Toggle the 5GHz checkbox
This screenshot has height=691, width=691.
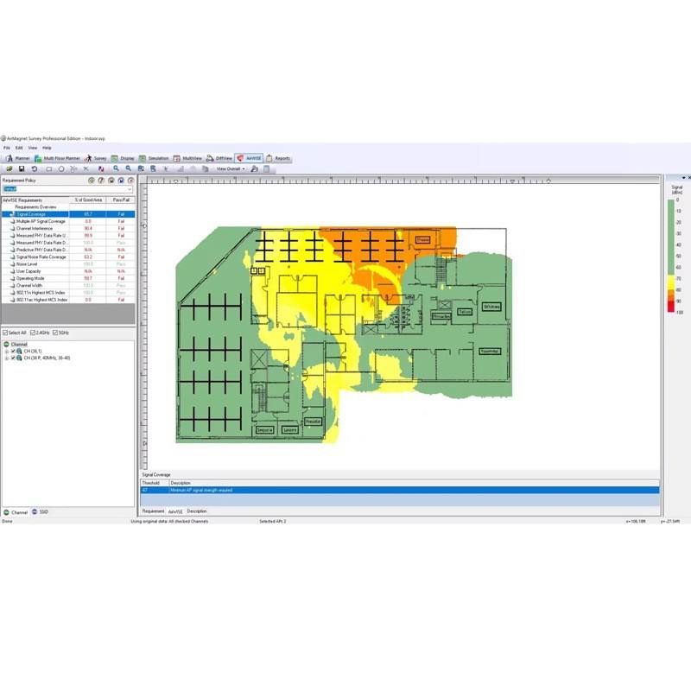pyautogui.click(x=55, y=333)
